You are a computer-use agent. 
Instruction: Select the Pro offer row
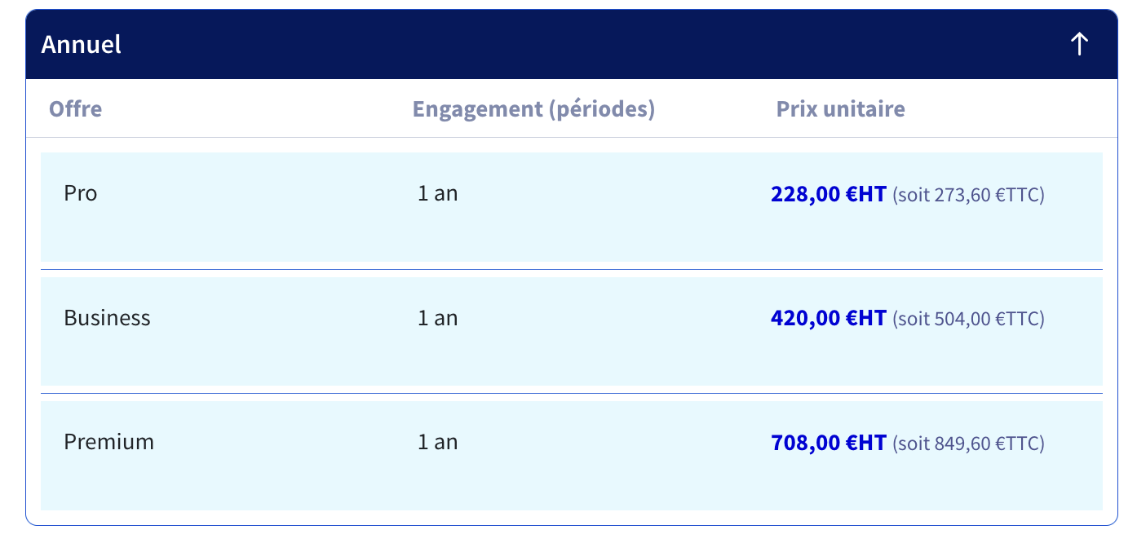click(x=572, y=207)
